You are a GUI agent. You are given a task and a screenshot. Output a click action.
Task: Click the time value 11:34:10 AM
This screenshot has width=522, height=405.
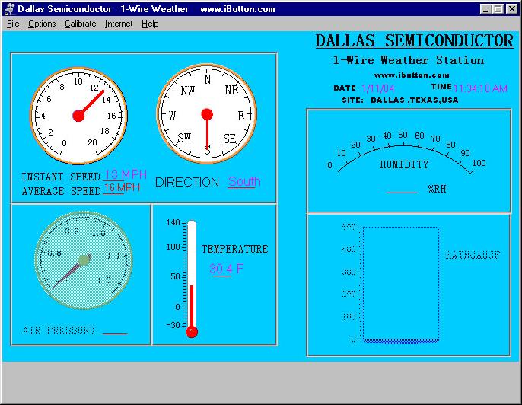(480, 88)
